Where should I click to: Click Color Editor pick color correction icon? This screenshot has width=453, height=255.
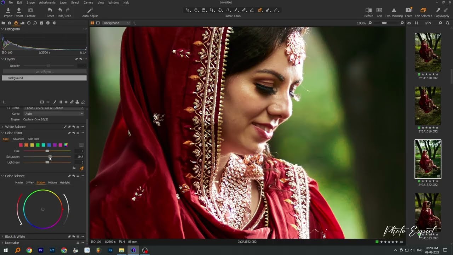[82, 168]
